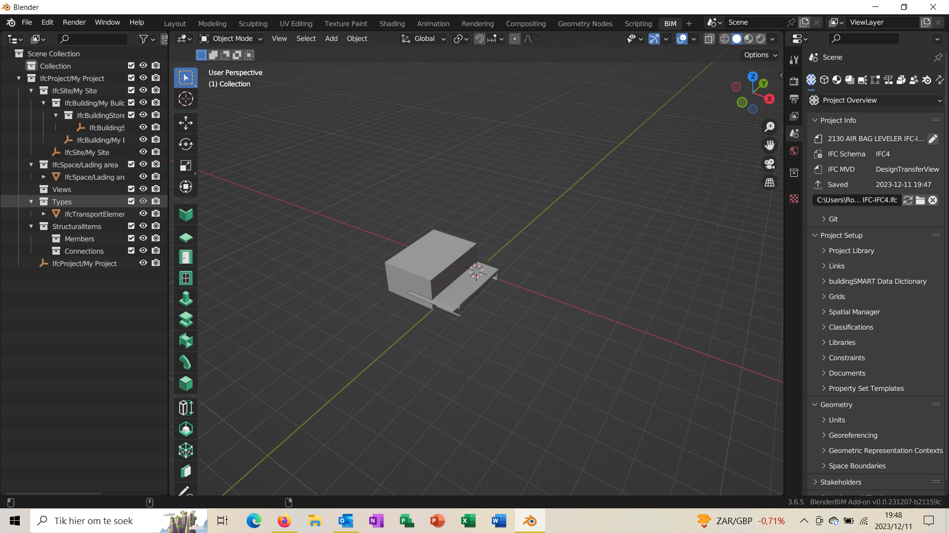Screen dimensions: 949x533
Task: Open the Output properties tab
Action: [x=794, y=99]
